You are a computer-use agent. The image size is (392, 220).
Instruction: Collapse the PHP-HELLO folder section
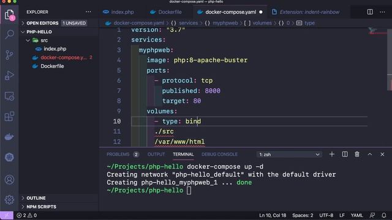point(39,32)
